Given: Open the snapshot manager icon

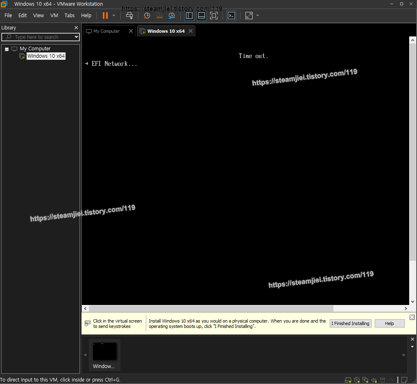Looking at the screenshot, I should [172, 16].
